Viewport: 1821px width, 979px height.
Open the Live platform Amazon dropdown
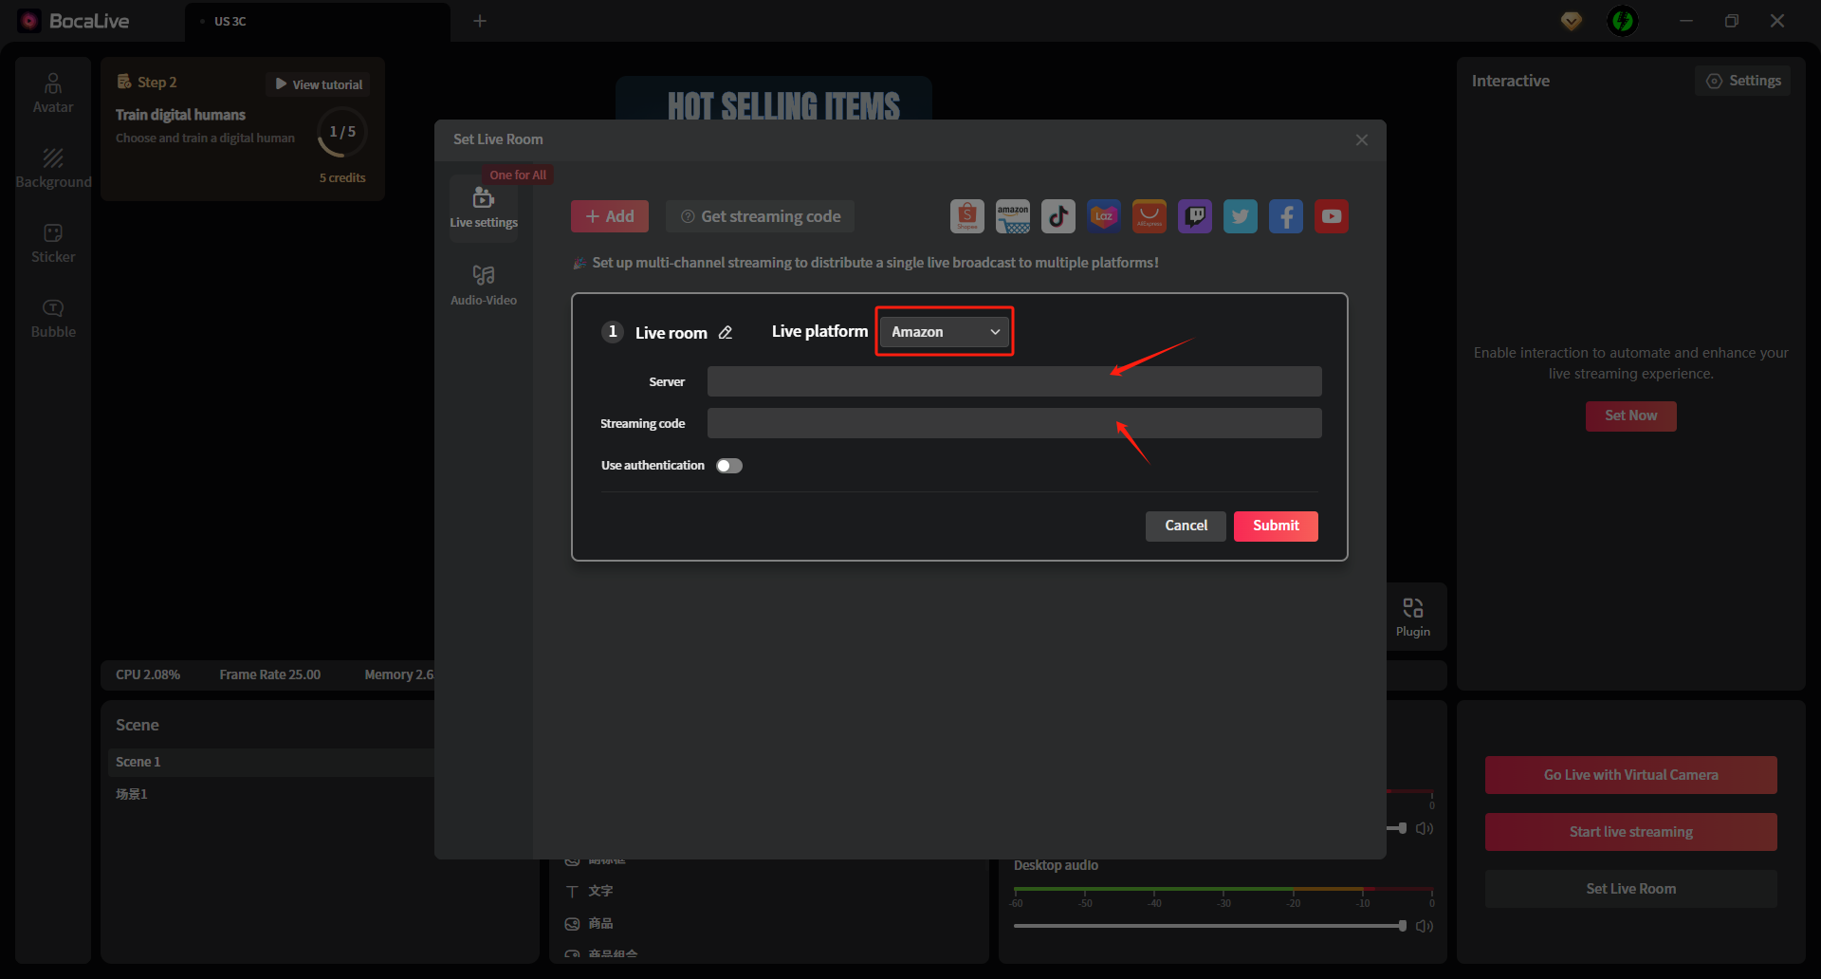pyautogui.click(x=945, y=332)
